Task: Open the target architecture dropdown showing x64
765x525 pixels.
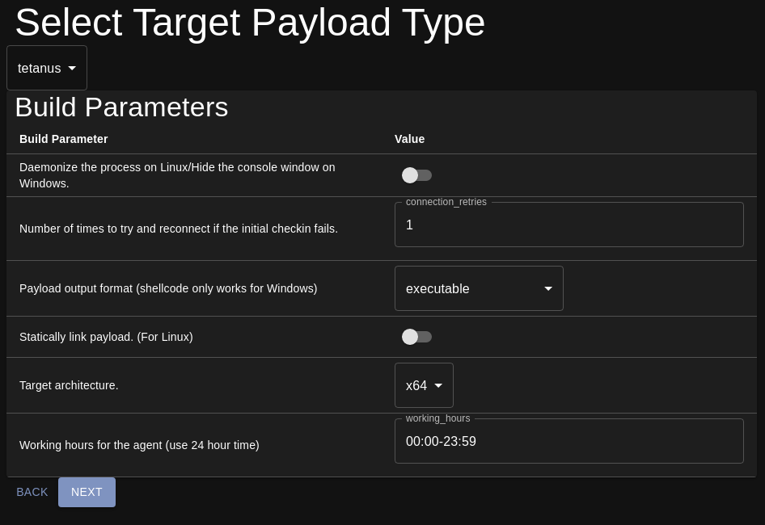Action: (424, 385)
